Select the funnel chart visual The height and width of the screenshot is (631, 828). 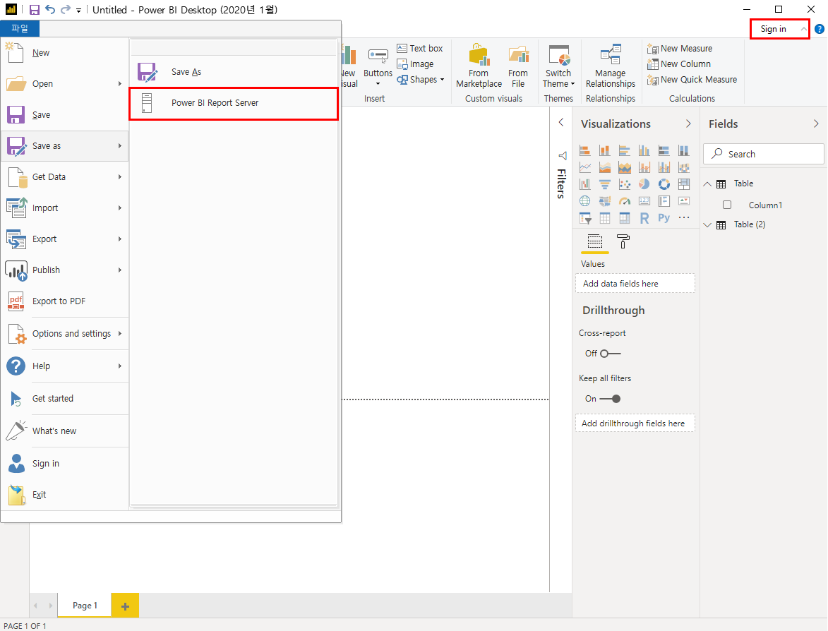[x=605, y=184]
